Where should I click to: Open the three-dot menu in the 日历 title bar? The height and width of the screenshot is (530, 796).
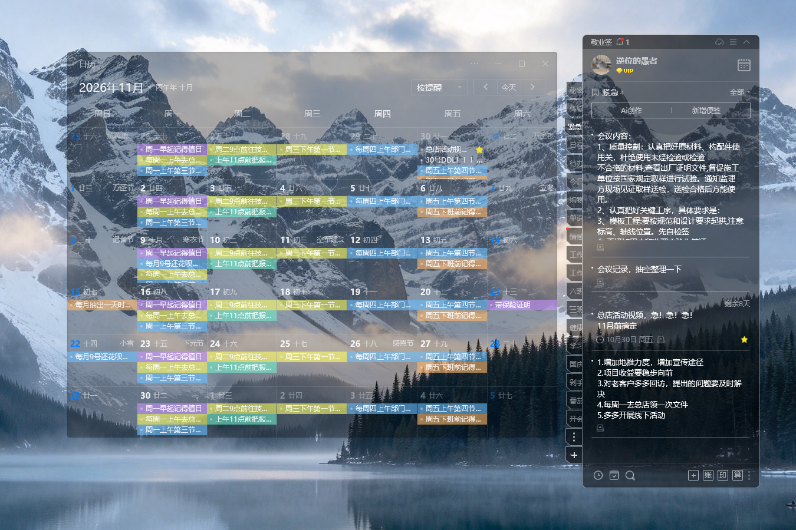475,64
